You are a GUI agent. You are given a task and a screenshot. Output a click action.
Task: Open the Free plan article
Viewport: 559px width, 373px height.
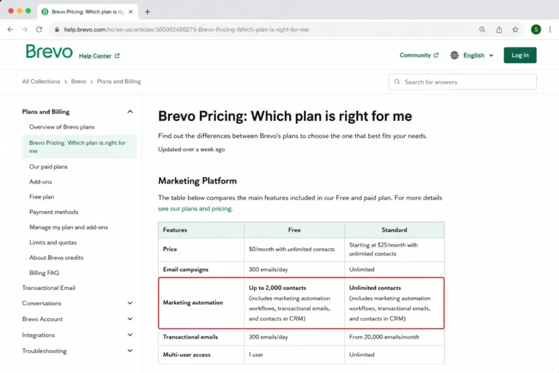point(41,197)
